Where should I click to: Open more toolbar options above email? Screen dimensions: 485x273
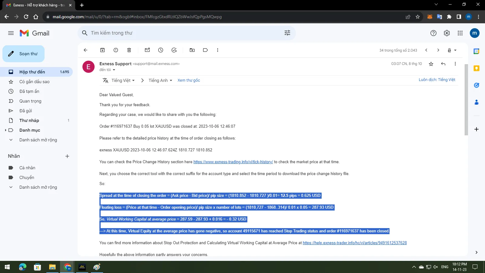[x=218, y=50]
